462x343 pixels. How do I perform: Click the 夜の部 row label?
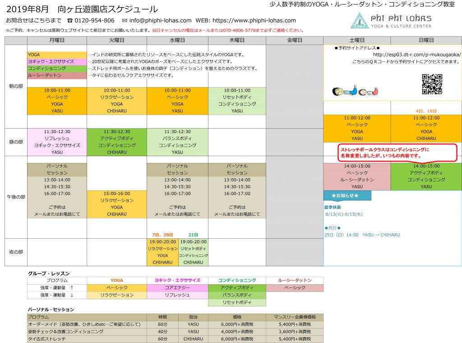[x=16, y=252]
